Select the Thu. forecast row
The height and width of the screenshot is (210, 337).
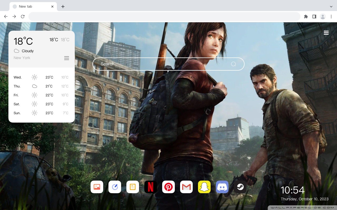[x=41, y=86]
